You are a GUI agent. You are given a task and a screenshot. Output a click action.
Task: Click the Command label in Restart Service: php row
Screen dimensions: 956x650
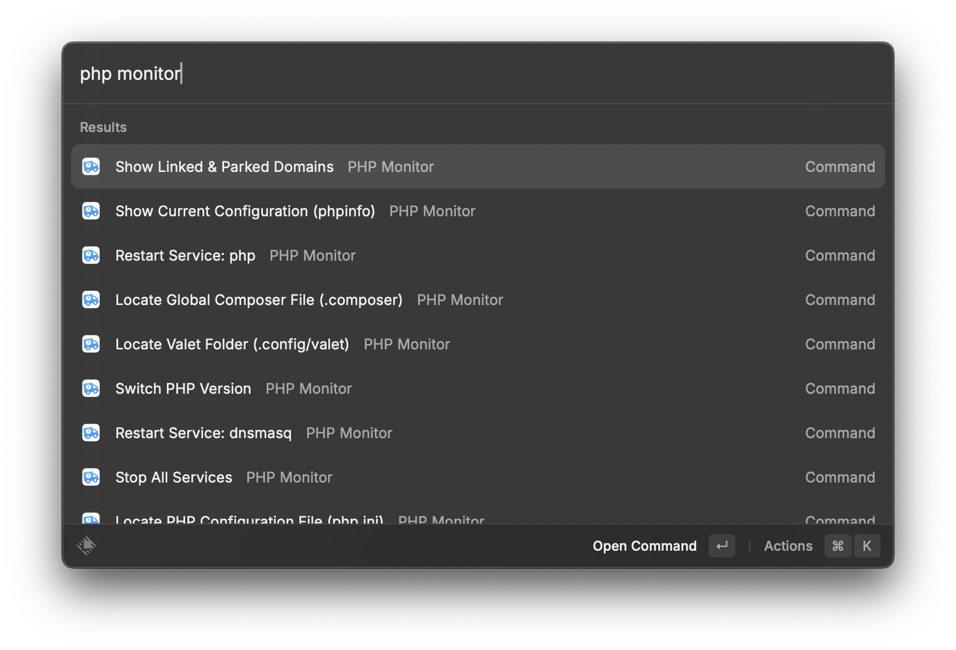840,255
